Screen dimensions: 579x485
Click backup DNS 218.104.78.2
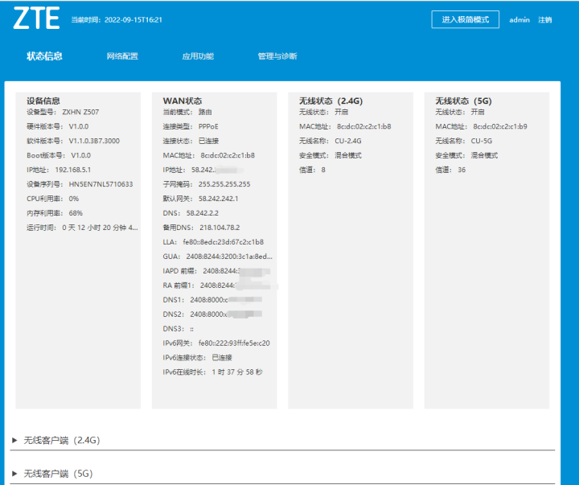pos(220,228)
